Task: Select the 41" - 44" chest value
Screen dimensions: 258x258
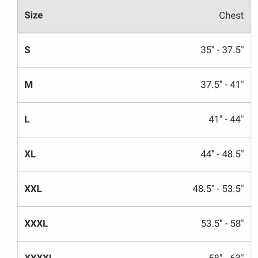Action: pyautogui.click(x=226, y=119)
